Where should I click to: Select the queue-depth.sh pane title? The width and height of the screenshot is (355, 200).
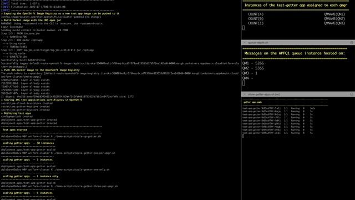click(258, 43)
